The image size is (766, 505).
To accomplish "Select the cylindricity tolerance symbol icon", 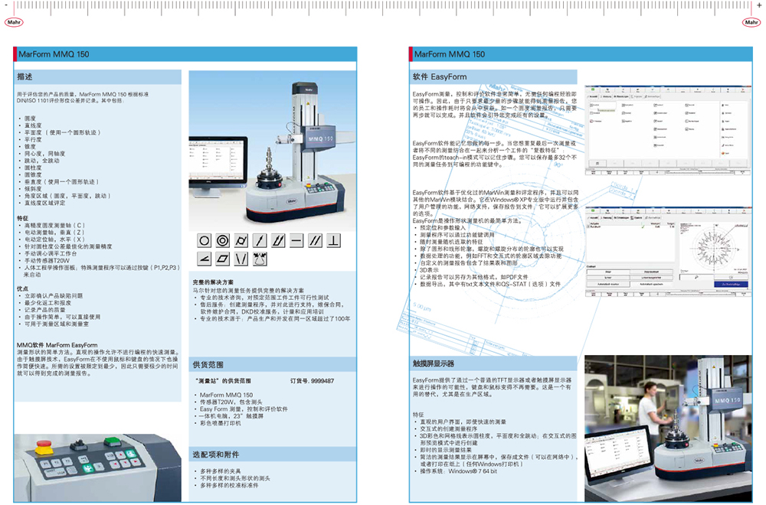I will [241, 240].
